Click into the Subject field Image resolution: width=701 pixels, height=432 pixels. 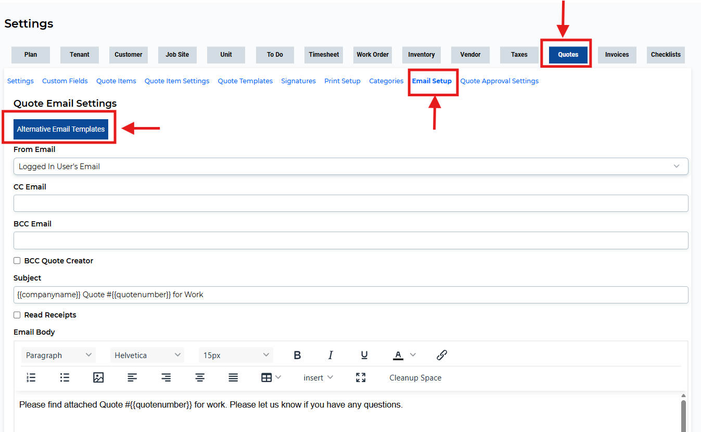(x=351, y=295)
